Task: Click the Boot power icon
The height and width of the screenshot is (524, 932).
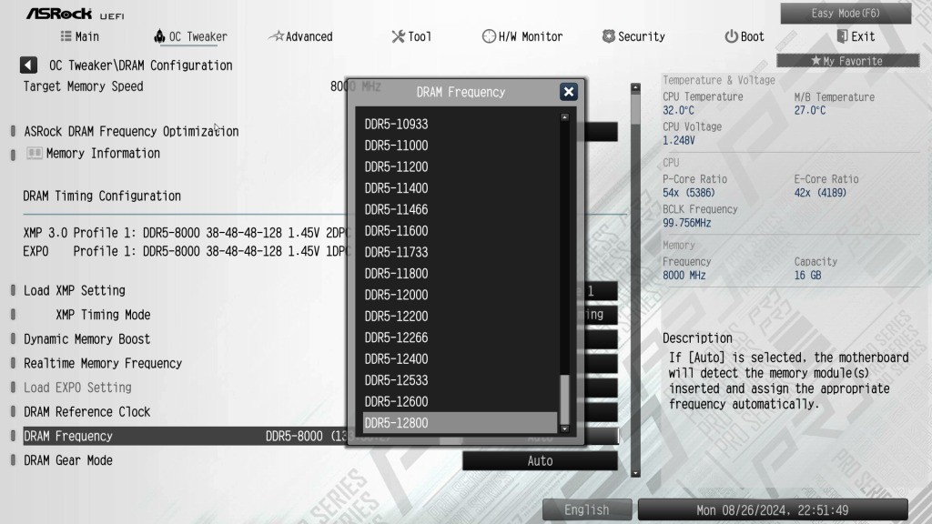Action: (731, 36)
